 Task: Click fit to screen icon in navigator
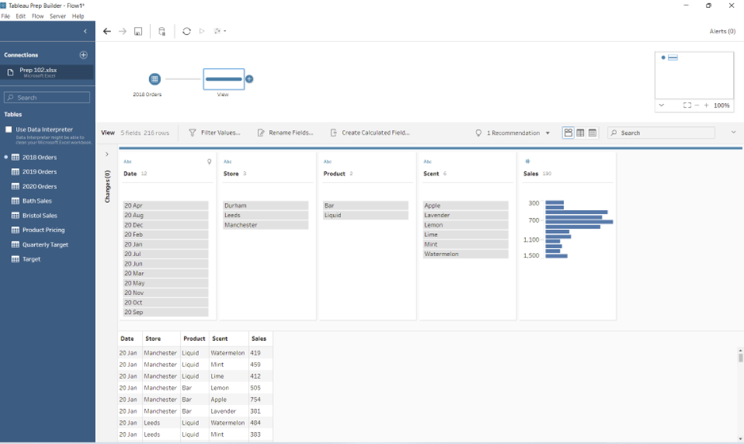(687, 105)
